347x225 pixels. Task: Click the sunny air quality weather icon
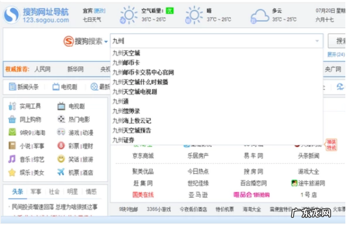pos(128,15)
